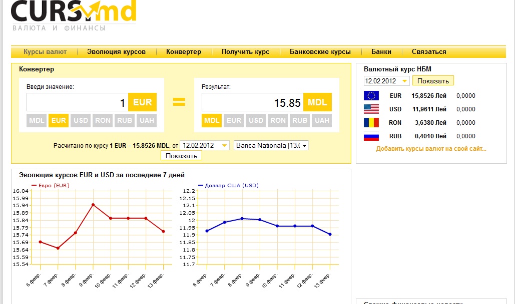Click the Введи значение input field
Image resolution: width=515 pixels, height=304 pixels.
[78, 102]
